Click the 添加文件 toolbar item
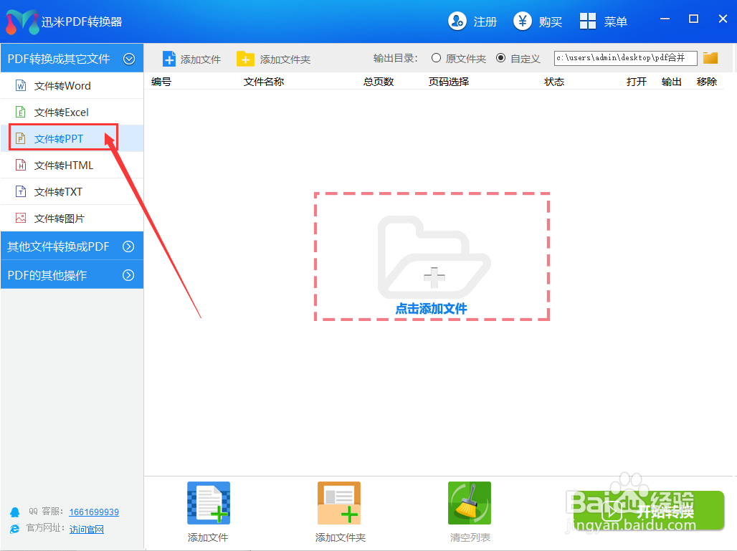Image resolution: width=737 pixels, height=551 pixels. (x=191, y=58)
